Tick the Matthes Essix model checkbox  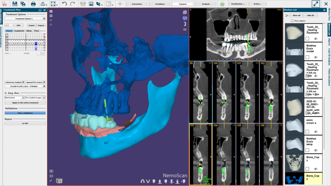tap(307, 57)
